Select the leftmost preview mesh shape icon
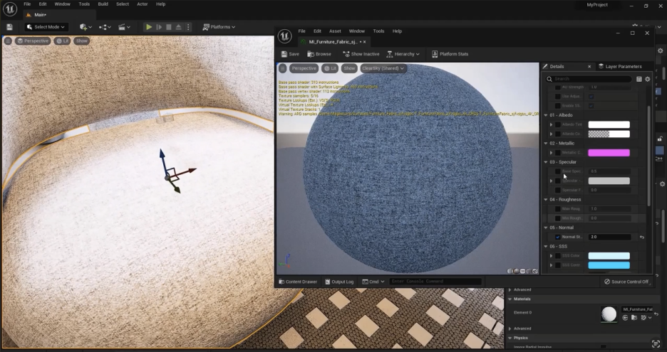The width and height of the screenshot is (667, 352). [510, 271]
